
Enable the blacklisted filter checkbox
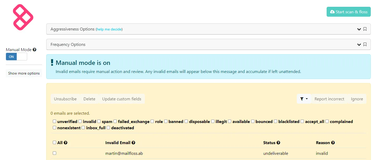click(x=275, y=121)
